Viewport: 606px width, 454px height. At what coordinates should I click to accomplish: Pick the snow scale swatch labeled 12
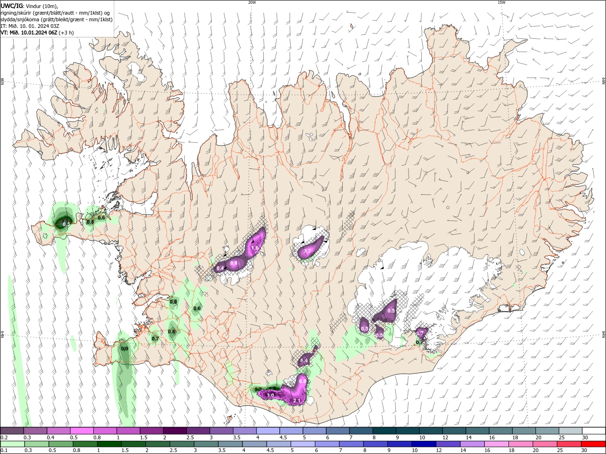[x=454, y=431]
